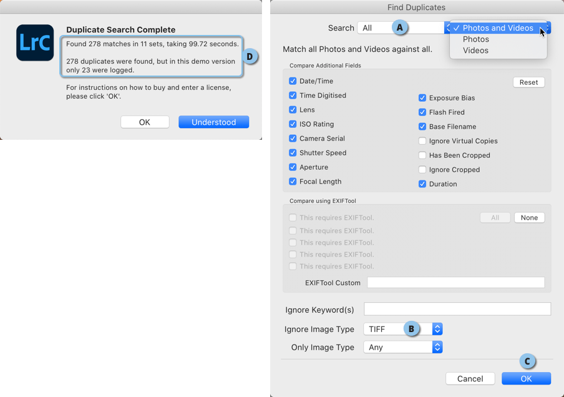Click the circled C annotation marker
564x397 pixels.
tap(527, 361)
